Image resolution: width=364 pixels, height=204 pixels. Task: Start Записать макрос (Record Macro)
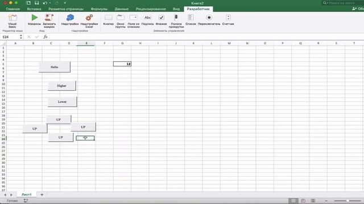[49, 21]
